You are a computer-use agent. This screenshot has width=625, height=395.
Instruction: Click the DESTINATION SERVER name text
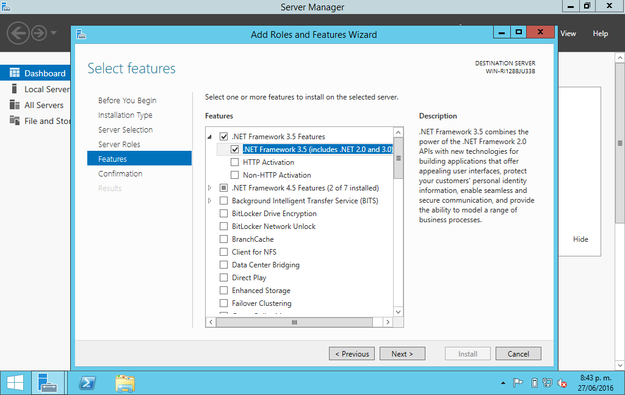[510, 71]
